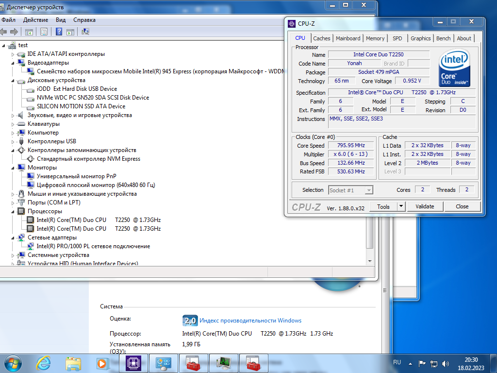Click the Help question-mark toolbar icon
Screen dimensions: 497x373
59,32
